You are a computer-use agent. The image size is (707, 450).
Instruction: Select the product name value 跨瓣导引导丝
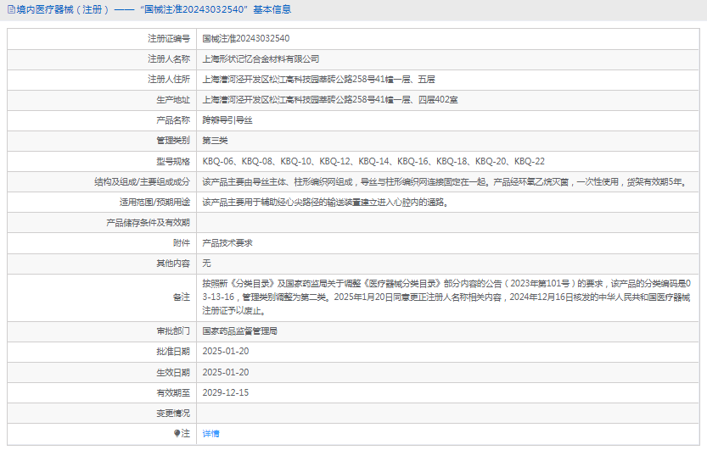click(x=227, y=120)
